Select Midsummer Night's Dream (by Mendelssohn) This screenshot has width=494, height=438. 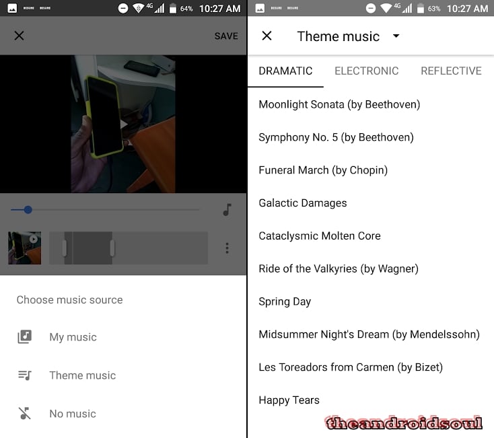click(371, 334)
